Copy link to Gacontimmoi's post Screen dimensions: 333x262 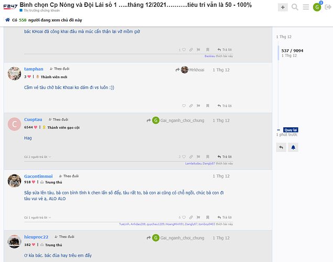coord(191,217)
